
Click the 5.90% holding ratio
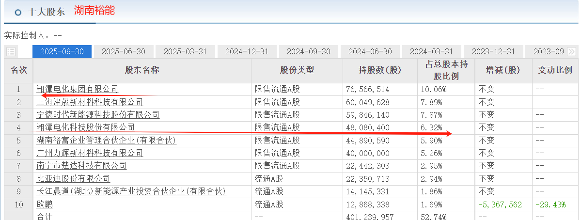pos(432,141)
